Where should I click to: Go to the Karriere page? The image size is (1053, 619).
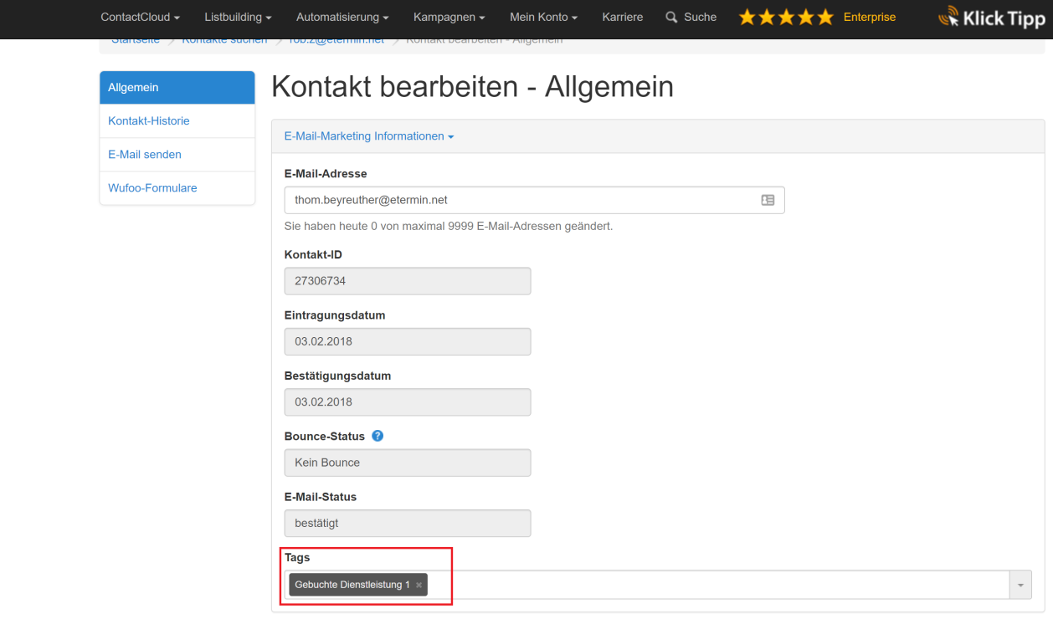coord(622,18)
